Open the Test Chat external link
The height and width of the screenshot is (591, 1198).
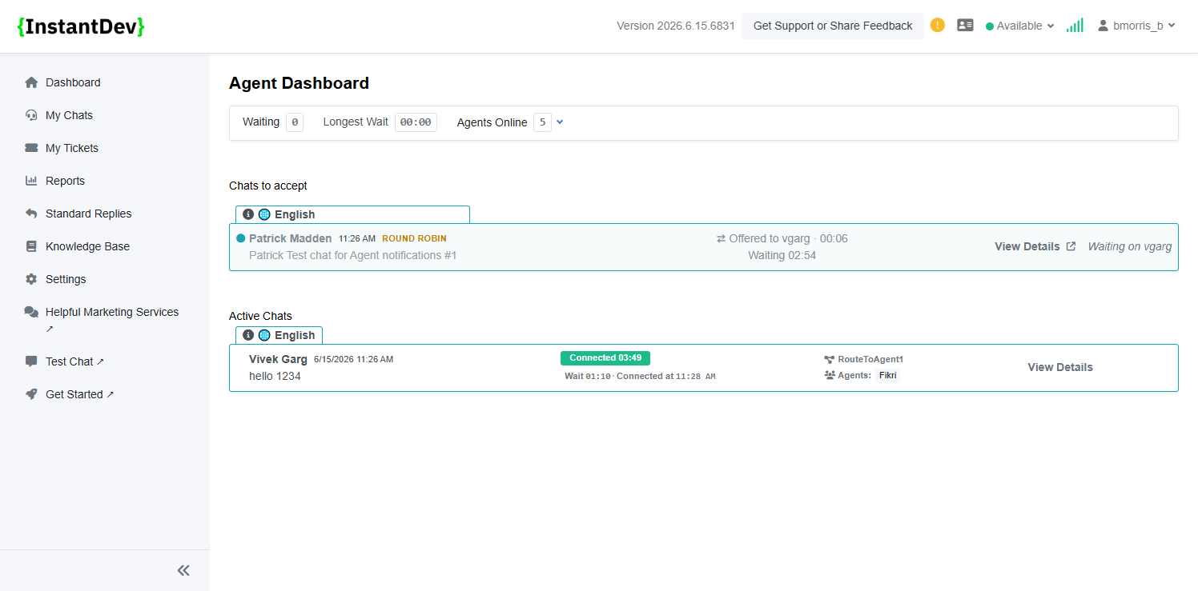pos(74,361)
